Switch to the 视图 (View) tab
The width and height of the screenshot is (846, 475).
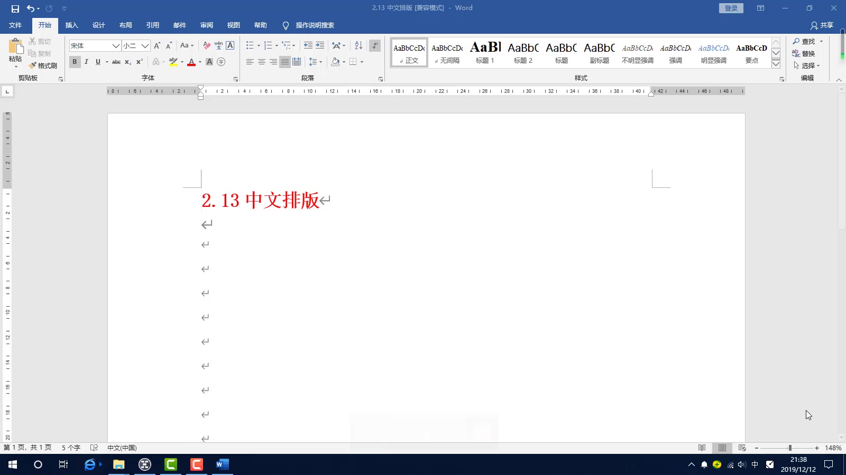[x=233, y=25]
